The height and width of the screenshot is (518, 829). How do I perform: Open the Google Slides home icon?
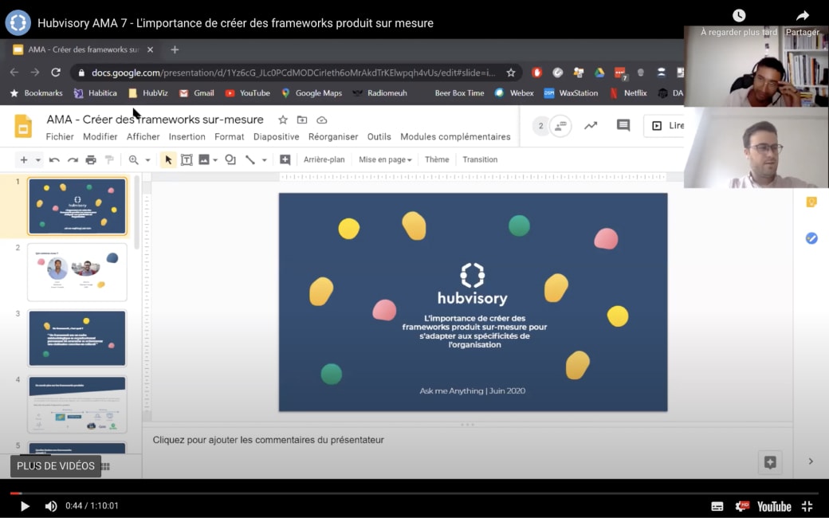23,126
